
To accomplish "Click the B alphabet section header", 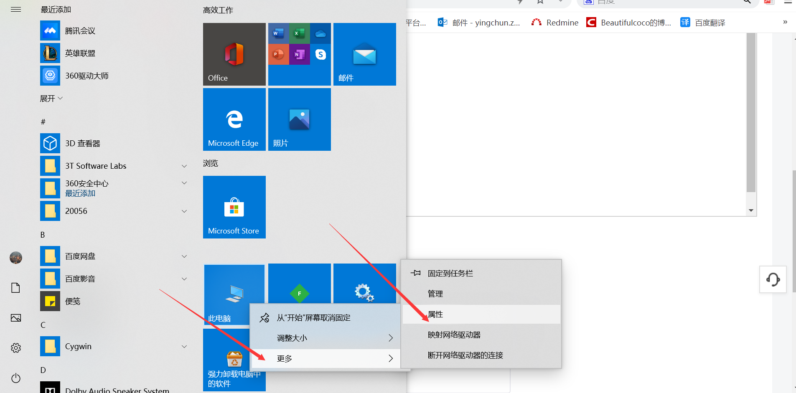I will coord(43,235).
